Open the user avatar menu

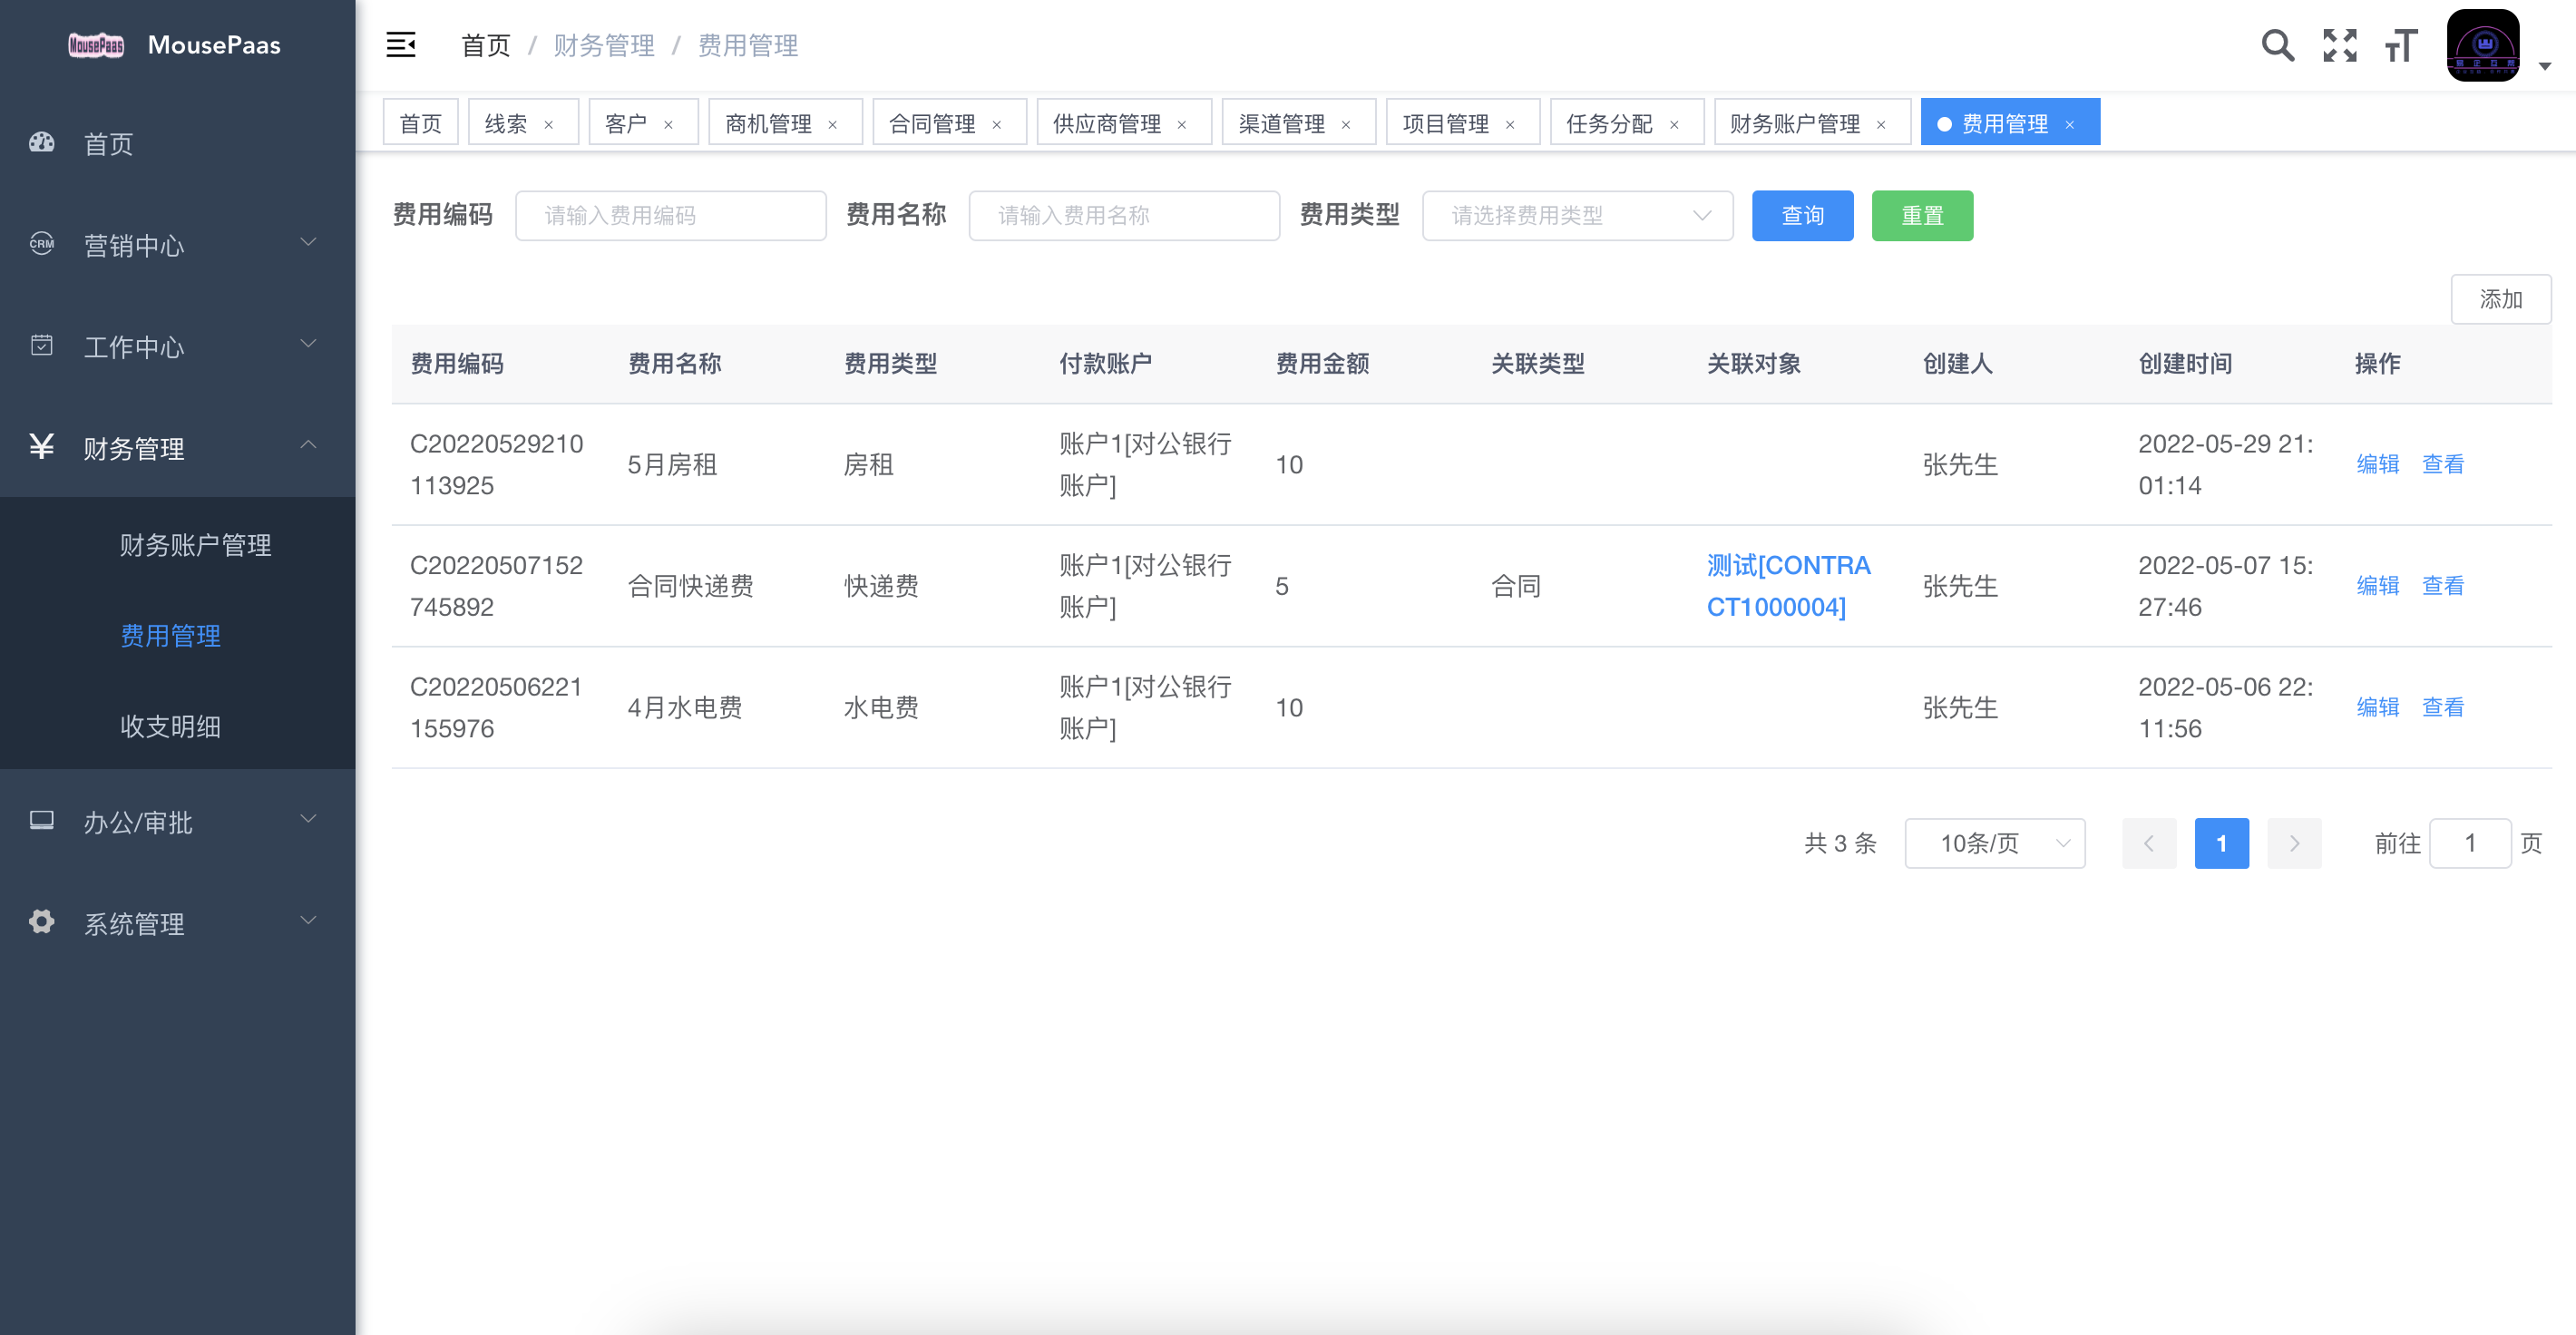tap(2482, 45)
